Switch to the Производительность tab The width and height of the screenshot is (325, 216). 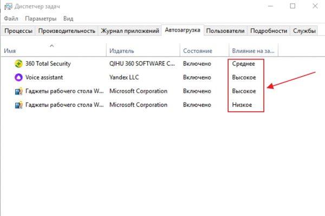[67, 31]
